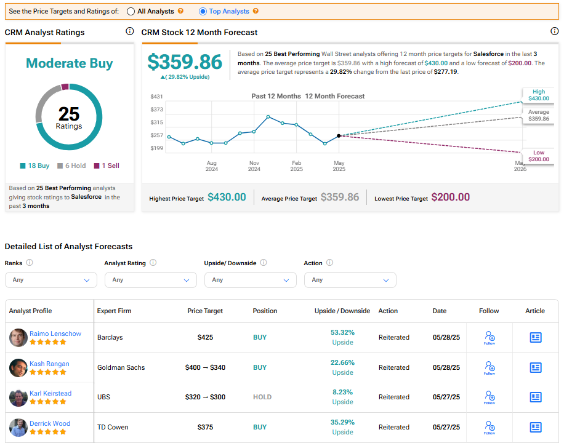Click Karl Keirstead's profile photo

pos(18,397)
